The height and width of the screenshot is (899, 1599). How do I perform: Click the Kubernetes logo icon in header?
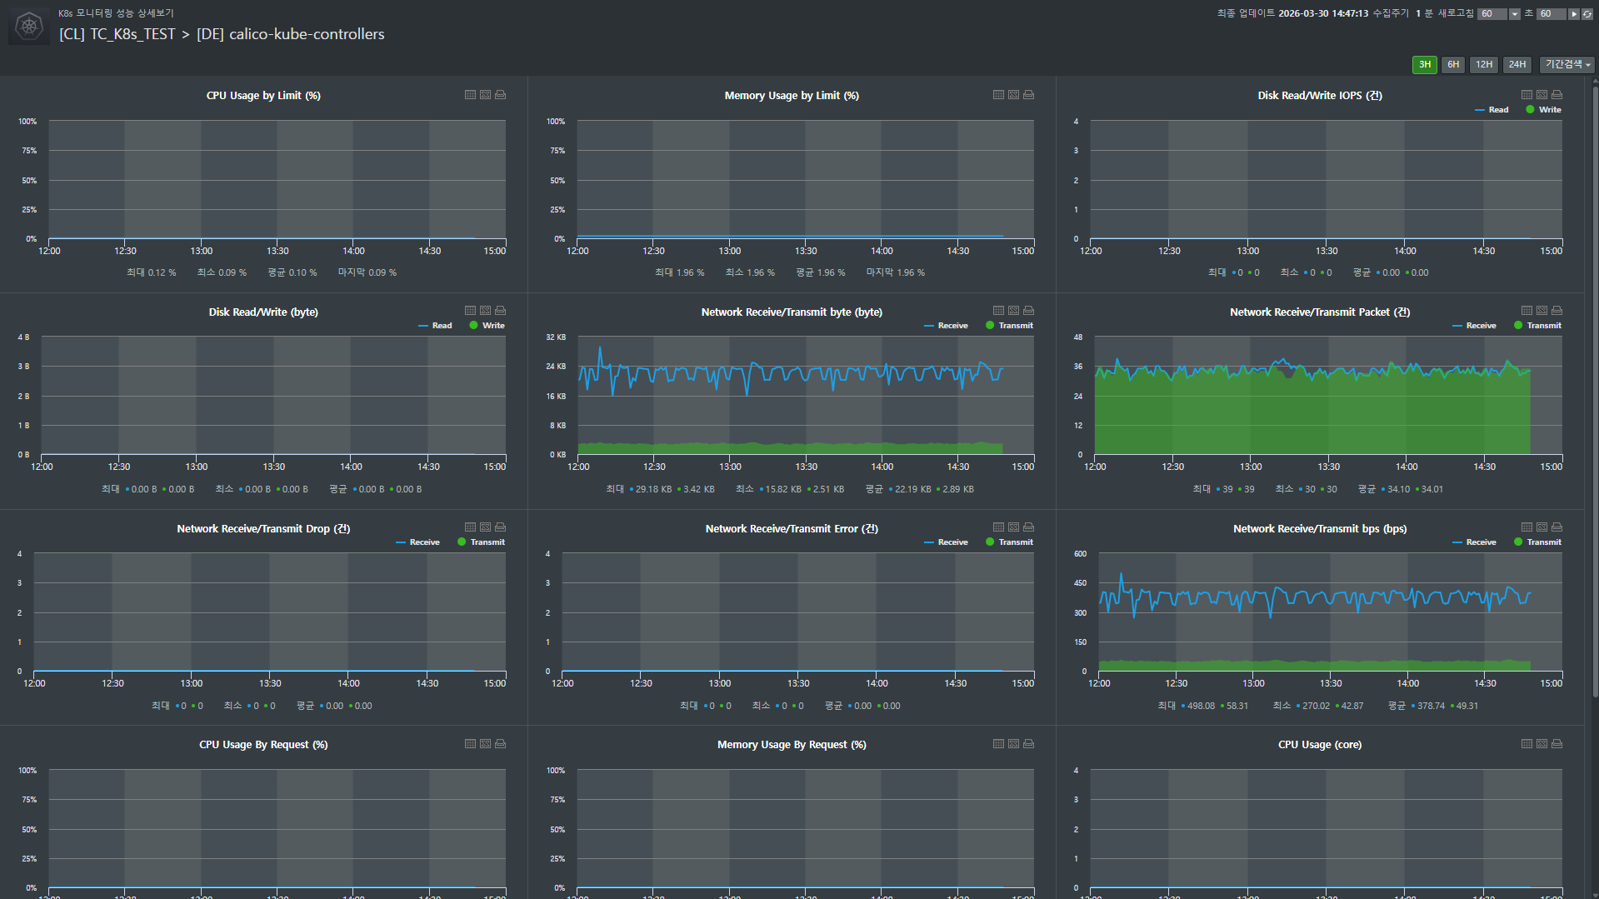pos(29,27)
